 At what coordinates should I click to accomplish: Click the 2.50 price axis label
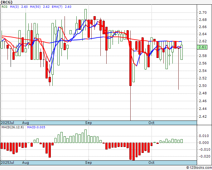point(203,86)
